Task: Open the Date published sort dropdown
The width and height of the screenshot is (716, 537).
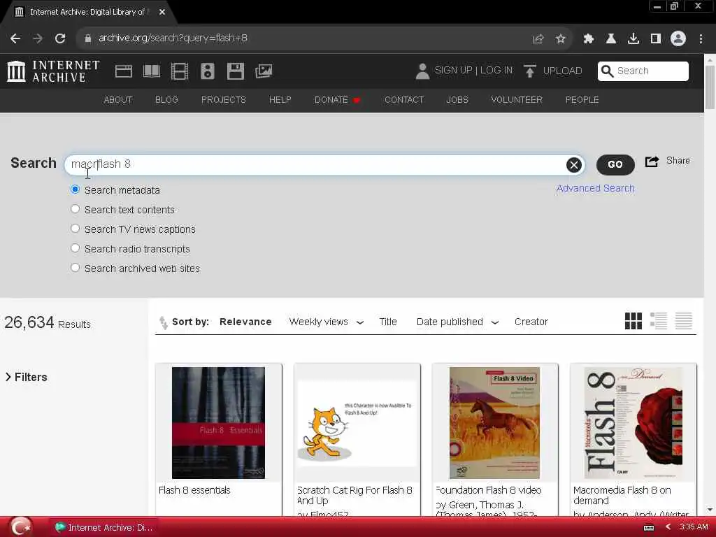Action: pos(457,322)
